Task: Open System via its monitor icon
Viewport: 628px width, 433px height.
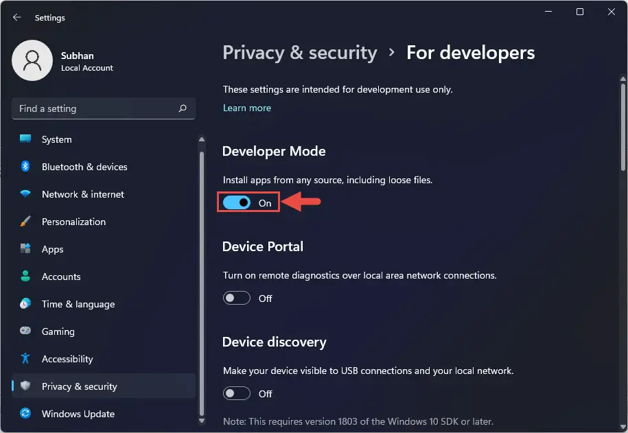Action: pyautogui.click(x=25, y=139)
